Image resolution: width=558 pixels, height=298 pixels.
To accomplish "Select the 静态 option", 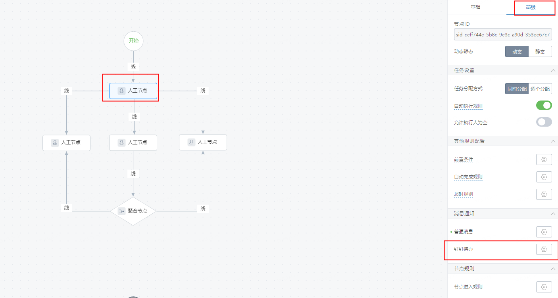I will pos(540,51).
